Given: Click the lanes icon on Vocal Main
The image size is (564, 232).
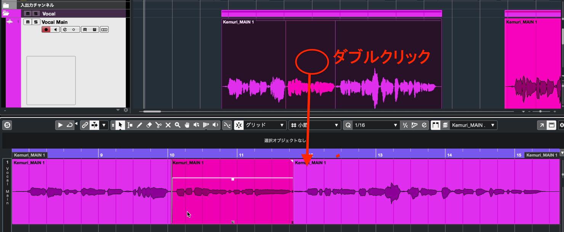Looking at the screenshot, I should [x=104, y=29].
